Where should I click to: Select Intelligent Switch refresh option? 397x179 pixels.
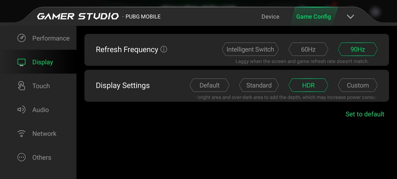tap(250, 49)
